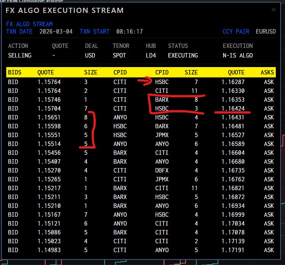Click the TXN START time 08:16:17
This screenshot has height=265, width=285.
click(x=129, y=32)
